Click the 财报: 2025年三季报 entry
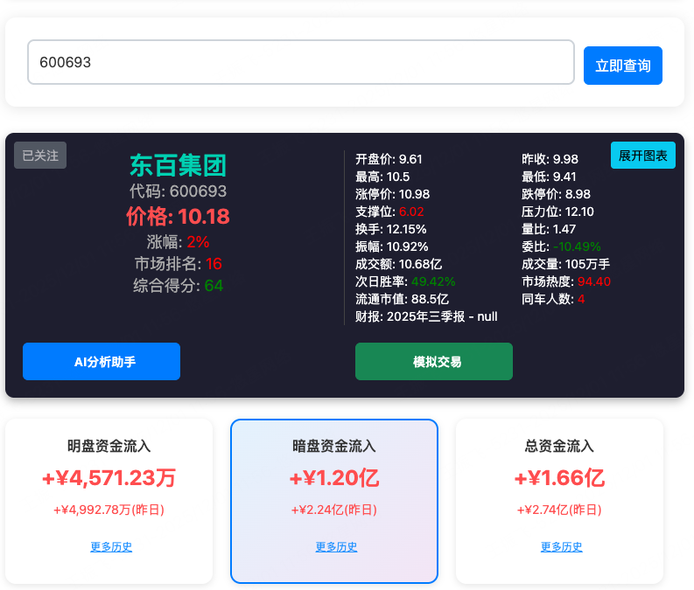This screenshot has height=590, width=694. (x=426, y=316)
